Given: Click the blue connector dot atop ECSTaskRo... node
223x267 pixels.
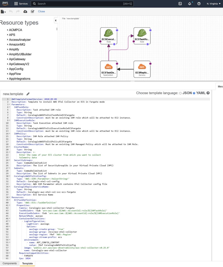Looking at the screenshot, I should coord(150,30).
